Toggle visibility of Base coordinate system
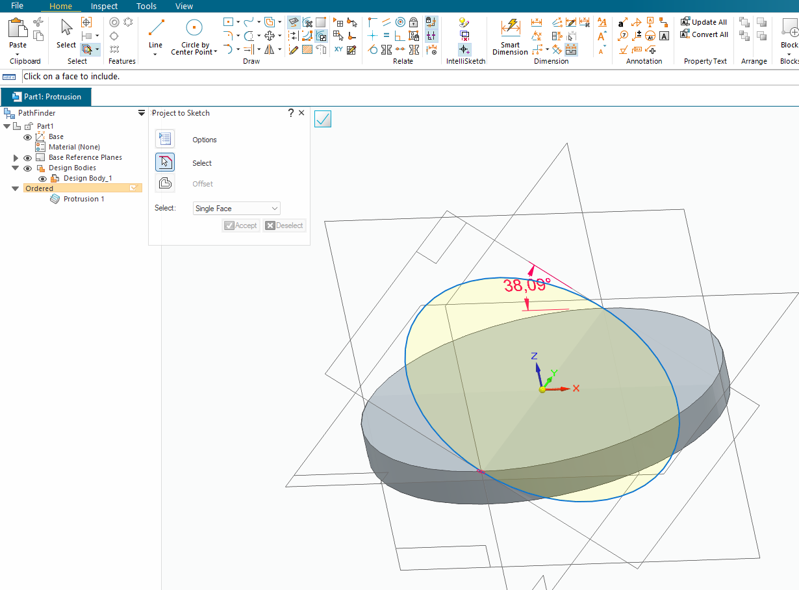The image size is (799, 590). click(x=27, y=137)
